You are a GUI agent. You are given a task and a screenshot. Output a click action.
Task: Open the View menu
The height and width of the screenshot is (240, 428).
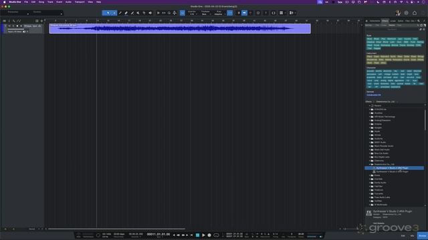pos(90,2)
